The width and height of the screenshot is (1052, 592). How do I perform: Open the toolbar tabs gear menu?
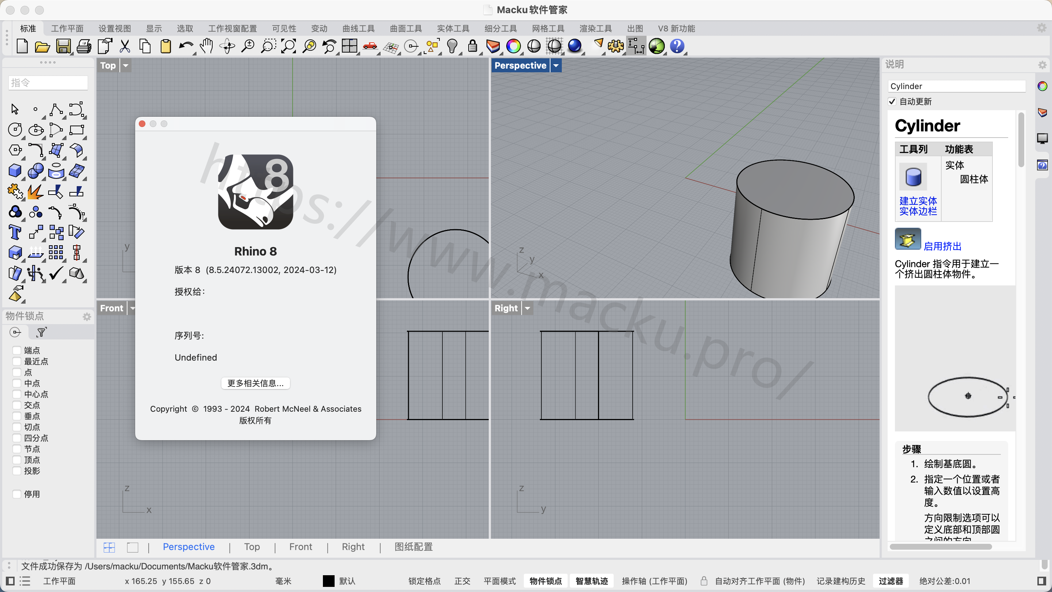[x=1042, y=28]
